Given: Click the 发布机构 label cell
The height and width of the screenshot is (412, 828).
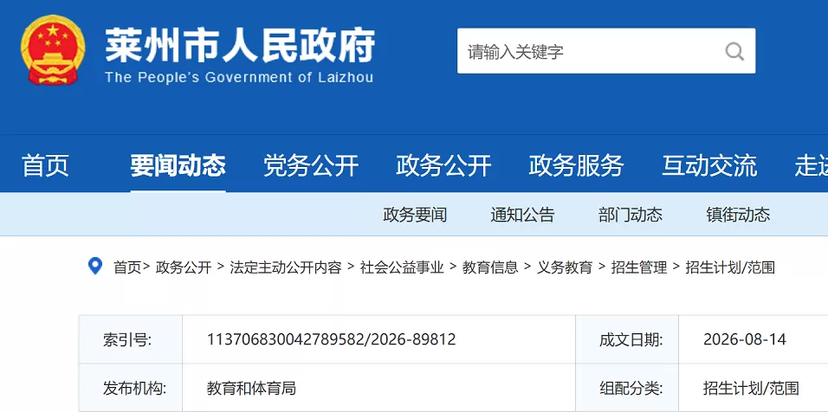Looking at the screenshot, I should pyautogui.click(x=131, y=389).
